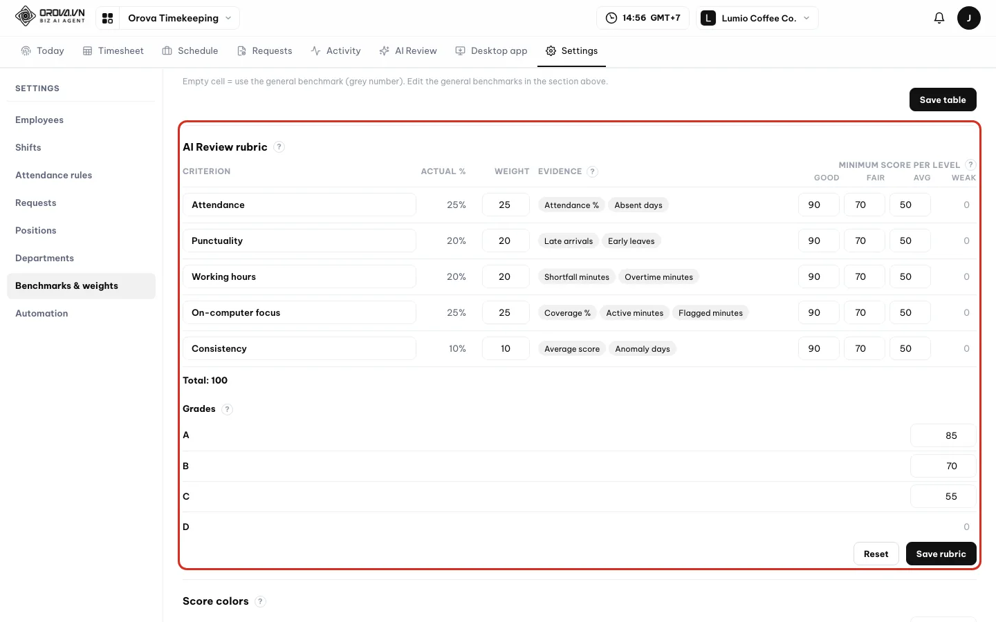
Task: Open Shifts in the settings sidebar
Action: pyautogui.click(x=81, y=148)
